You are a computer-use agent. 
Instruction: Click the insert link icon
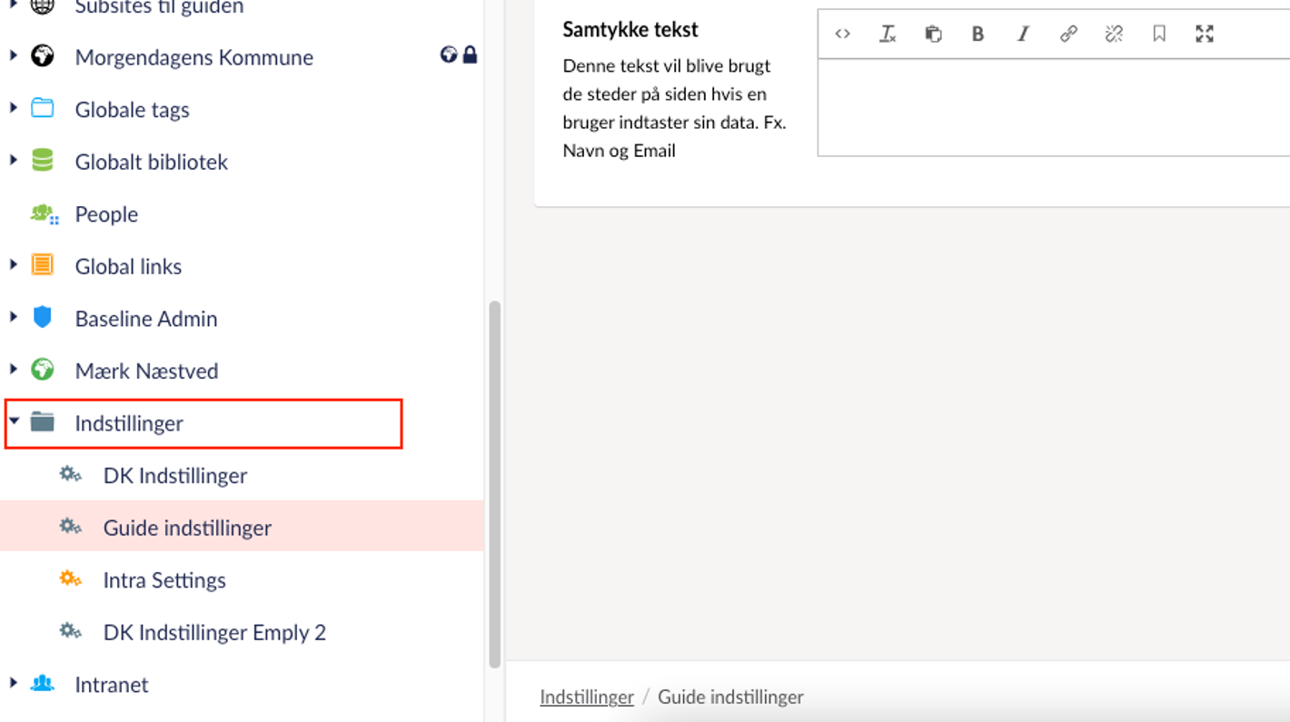point(1068,35)
